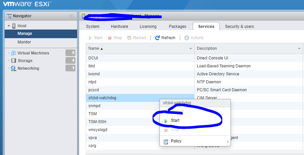Choose Stop in the context menu
Viewport: 304px width, 155px height.
pos(195,130)
